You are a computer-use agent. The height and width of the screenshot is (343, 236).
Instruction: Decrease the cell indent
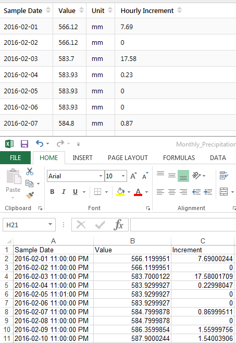pos(196,192)
